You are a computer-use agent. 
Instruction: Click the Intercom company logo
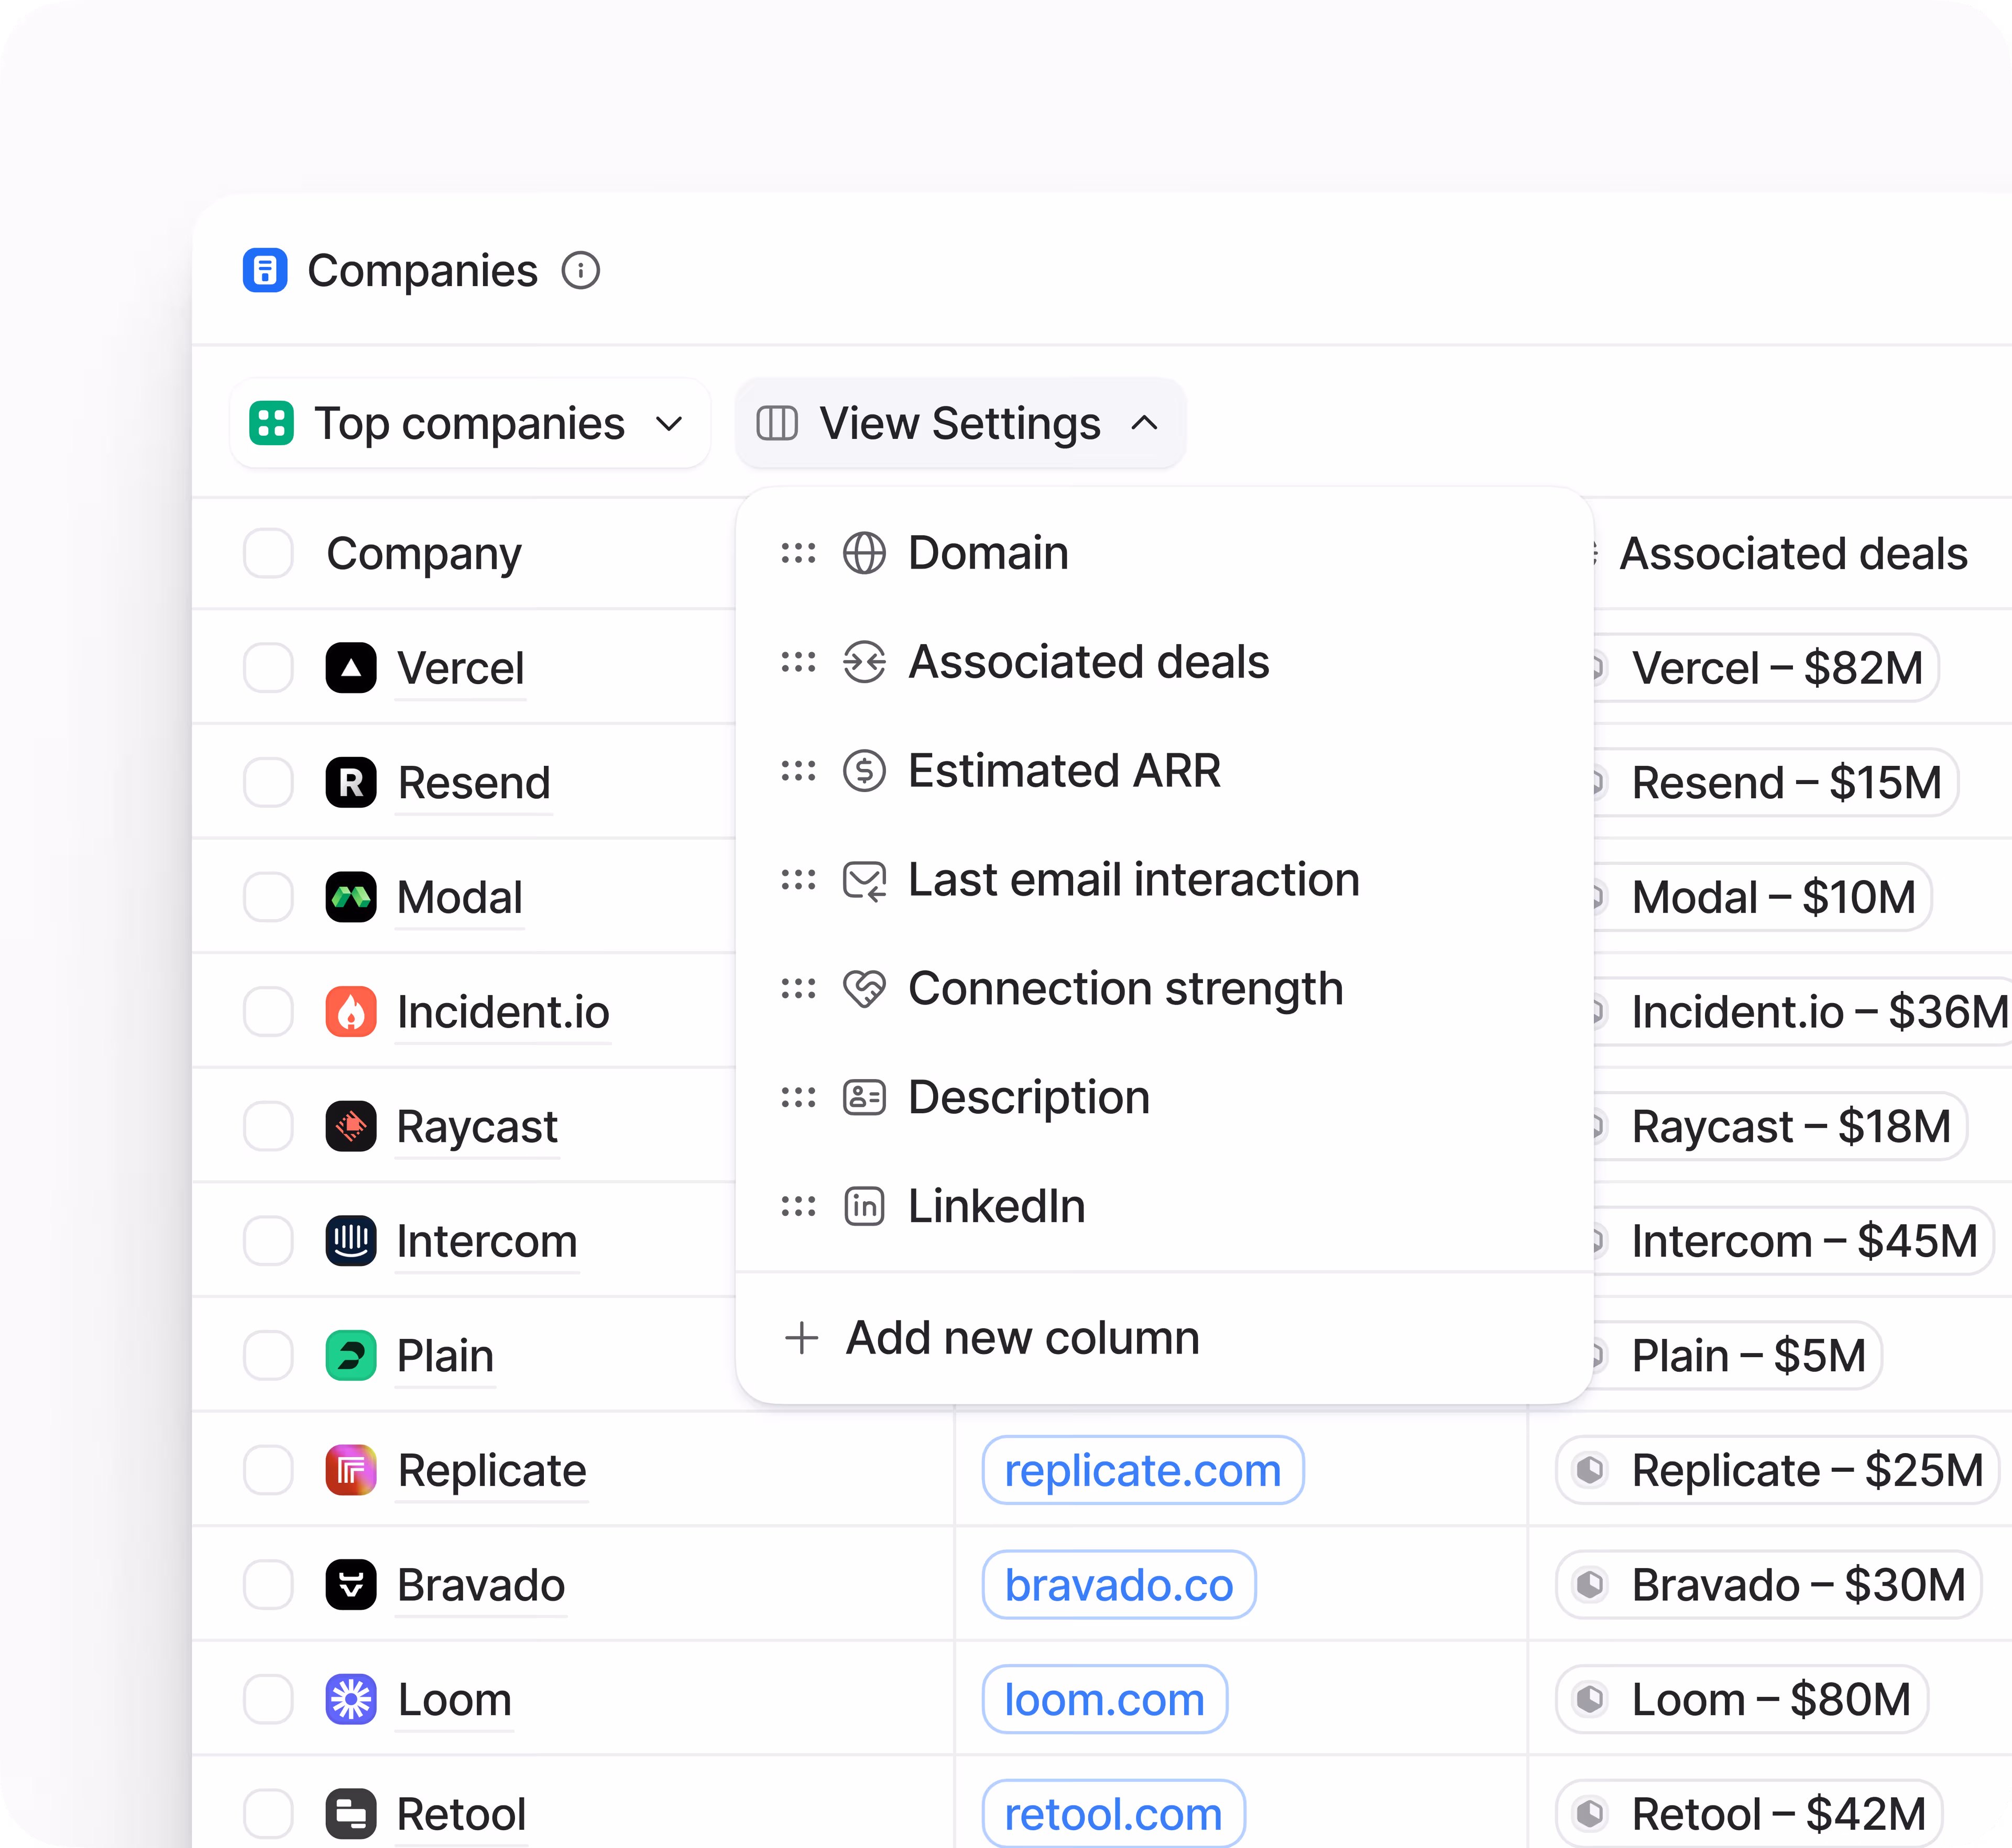tap(351, 1241)
